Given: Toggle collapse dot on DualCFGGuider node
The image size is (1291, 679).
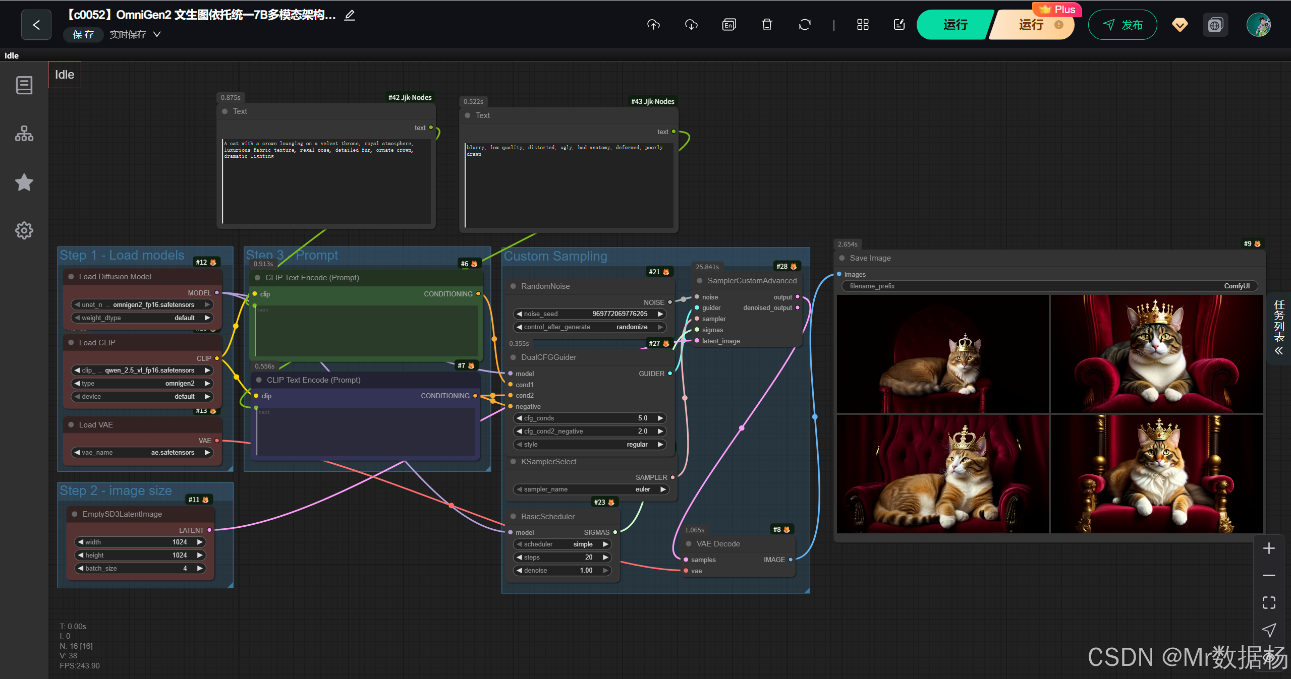Looking at the screenshot, I should [x=513, y=357].
